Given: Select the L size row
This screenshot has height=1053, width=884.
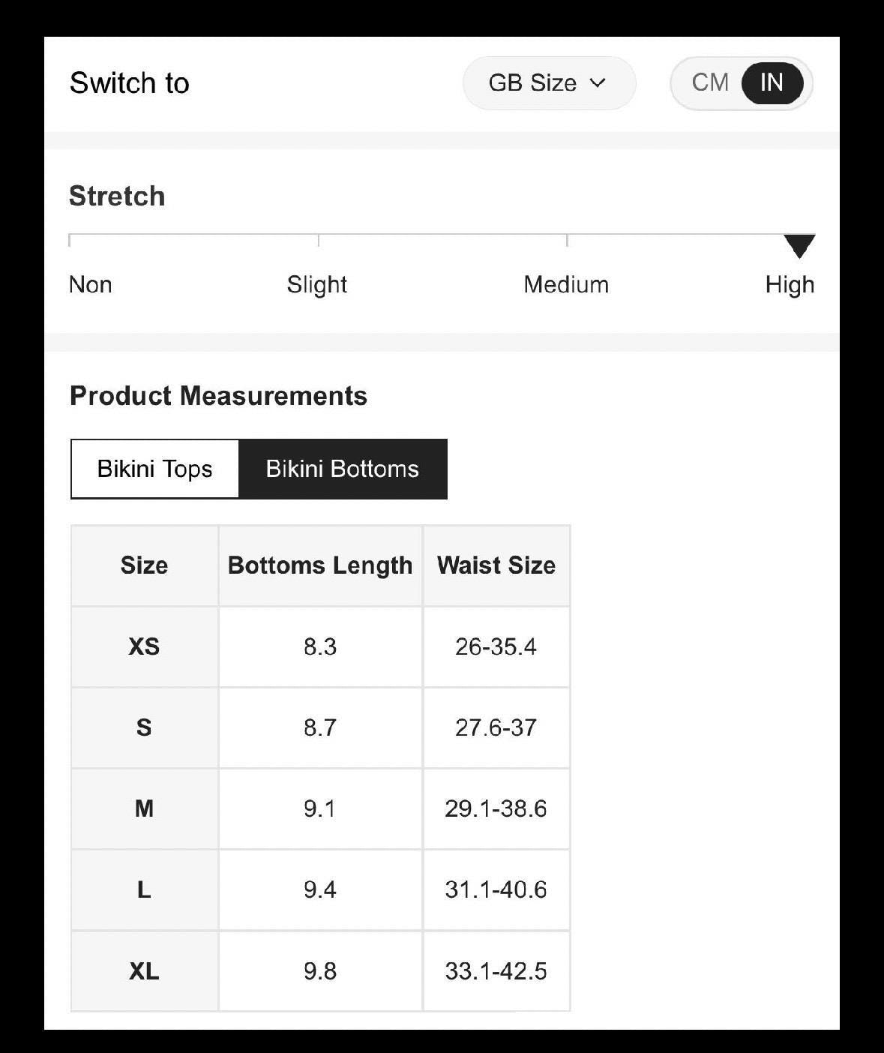Looking at the screenshot, I should pos(321,889).
